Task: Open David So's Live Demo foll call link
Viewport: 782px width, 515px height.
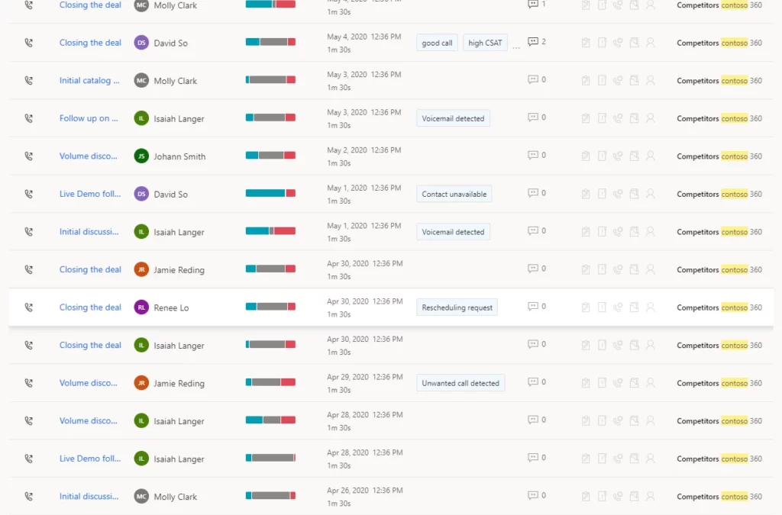Action: pos(90,194)
